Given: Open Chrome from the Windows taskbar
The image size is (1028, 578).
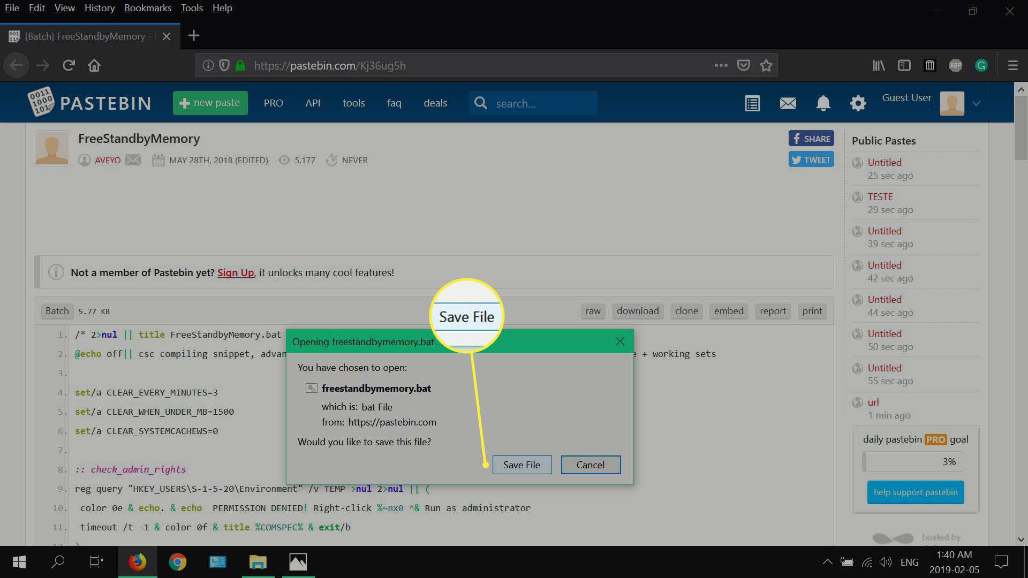Looking at the screenshot, I should tap(177, 562).
